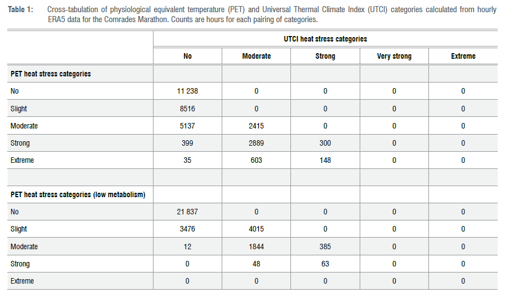Select the cell containing 4015

click(x=256, y=229)
